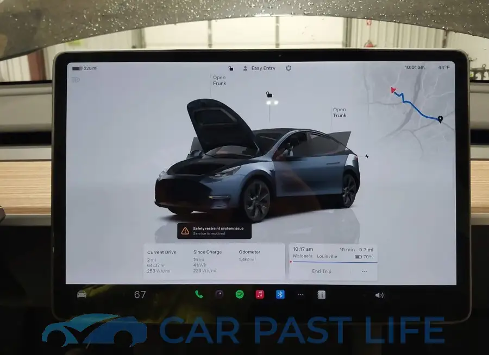Select End Trip in navigation card

(322, 271)
